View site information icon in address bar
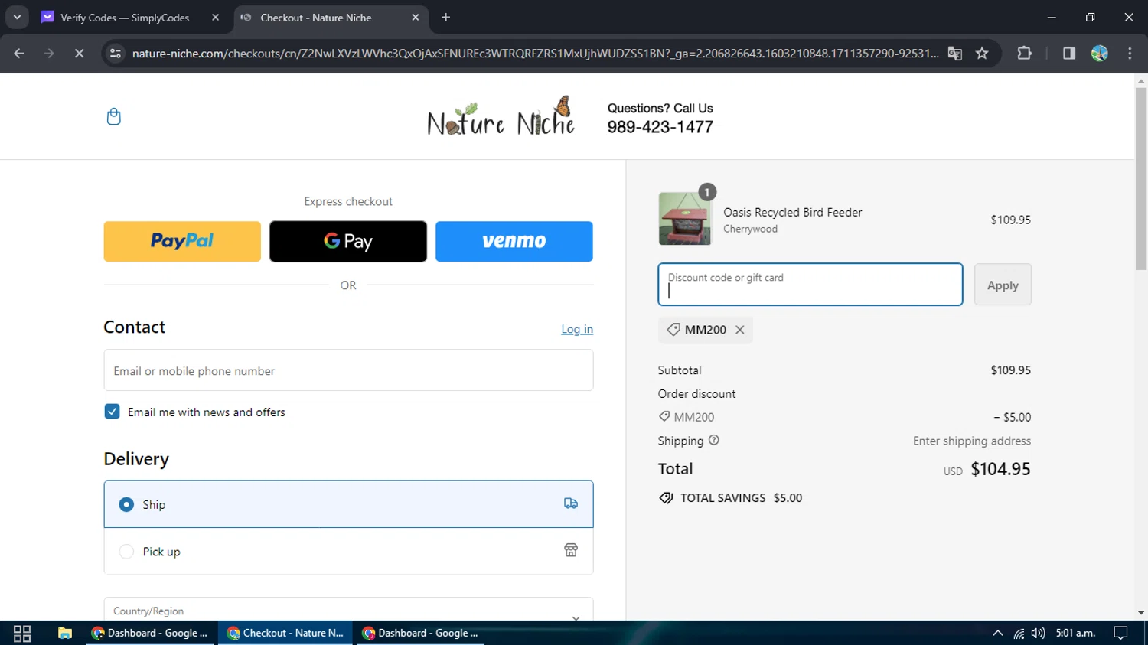This screenshot has width=1148, height=645. (116, 54)
